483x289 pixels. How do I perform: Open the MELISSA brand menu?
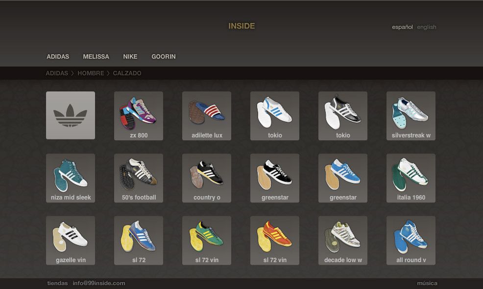point(96,57)
